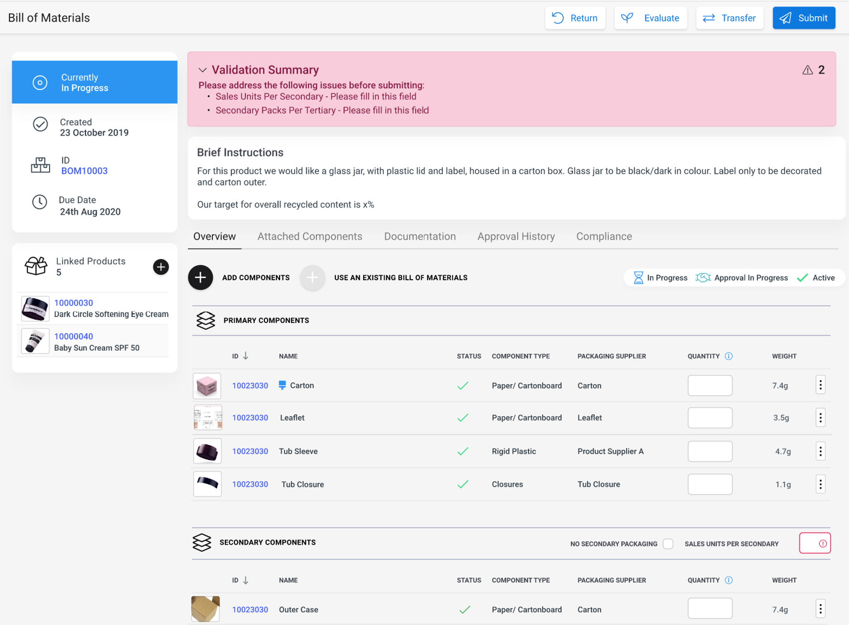Image resolution: width=849 pixels, height=625 pixels.
Task: Click the black Add Components plus icon
Action: click(x=200, y=277)
